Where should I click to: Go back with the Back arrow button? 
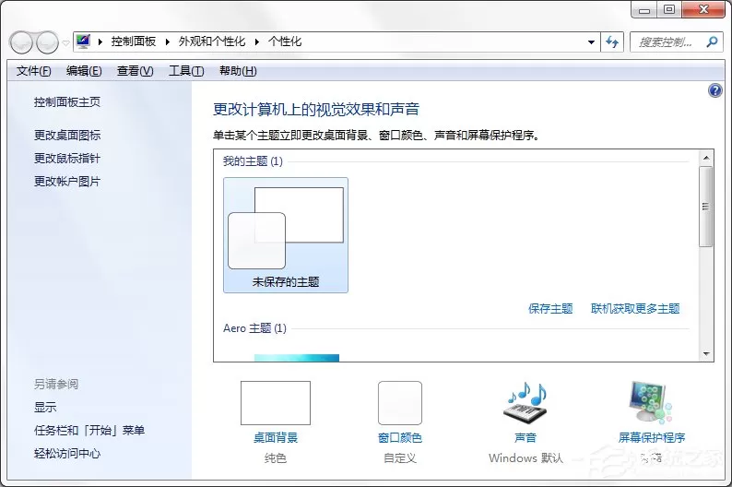[x=21, y=42]
